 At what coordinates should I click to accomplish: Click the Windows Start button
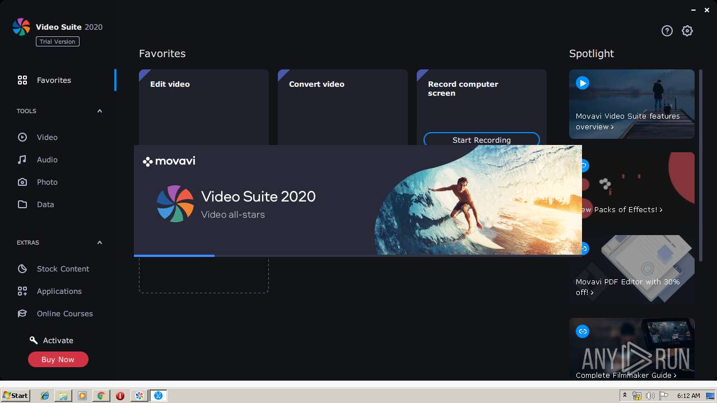(16, 396)
